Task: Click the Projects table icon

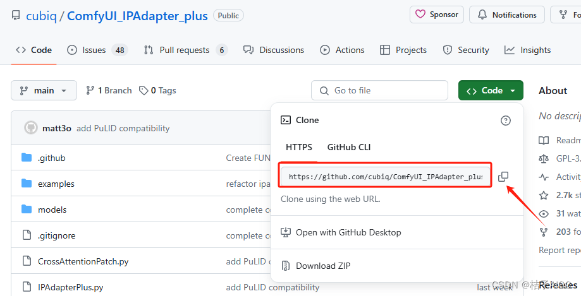Action: (x=385, y=50)
